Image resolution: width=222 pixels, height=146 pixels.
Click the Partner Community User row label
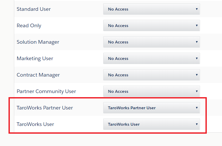(46, 91)
